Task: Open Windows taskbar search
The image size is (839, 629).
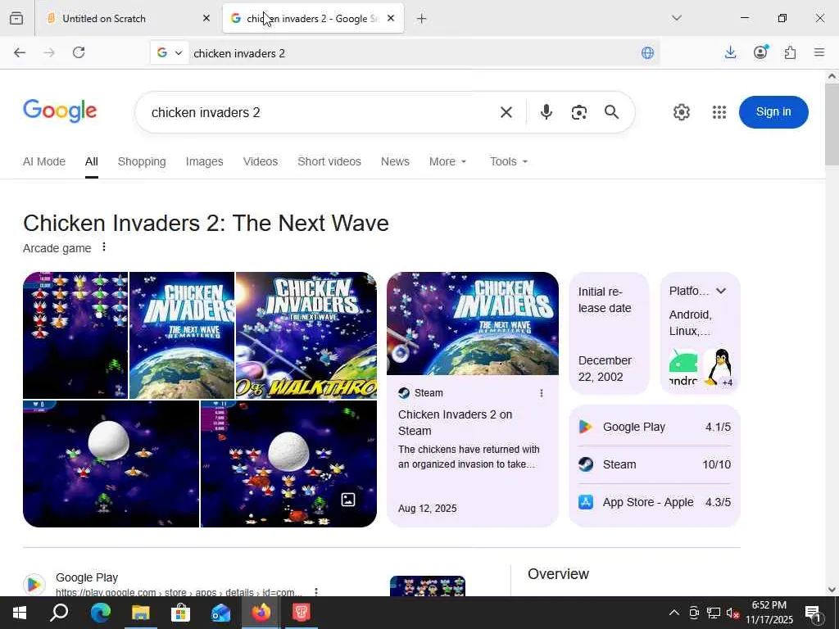Action: pos(59,613)
